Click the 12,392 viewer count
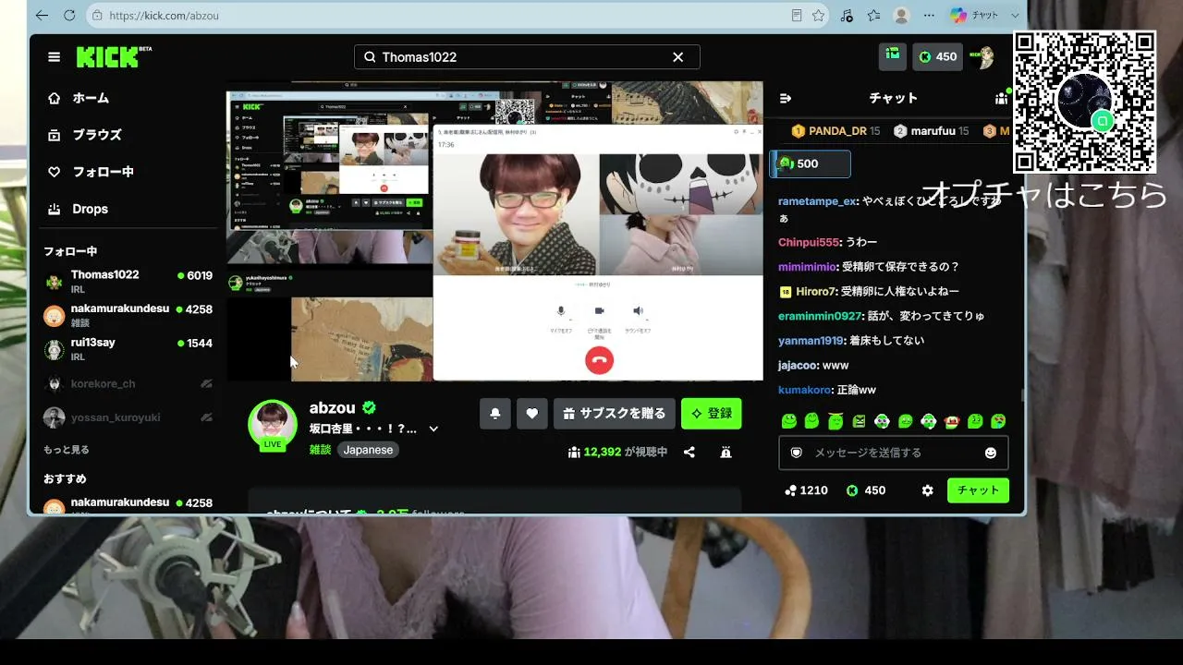This screenshot has height=665, width=1183. (617, 452)
